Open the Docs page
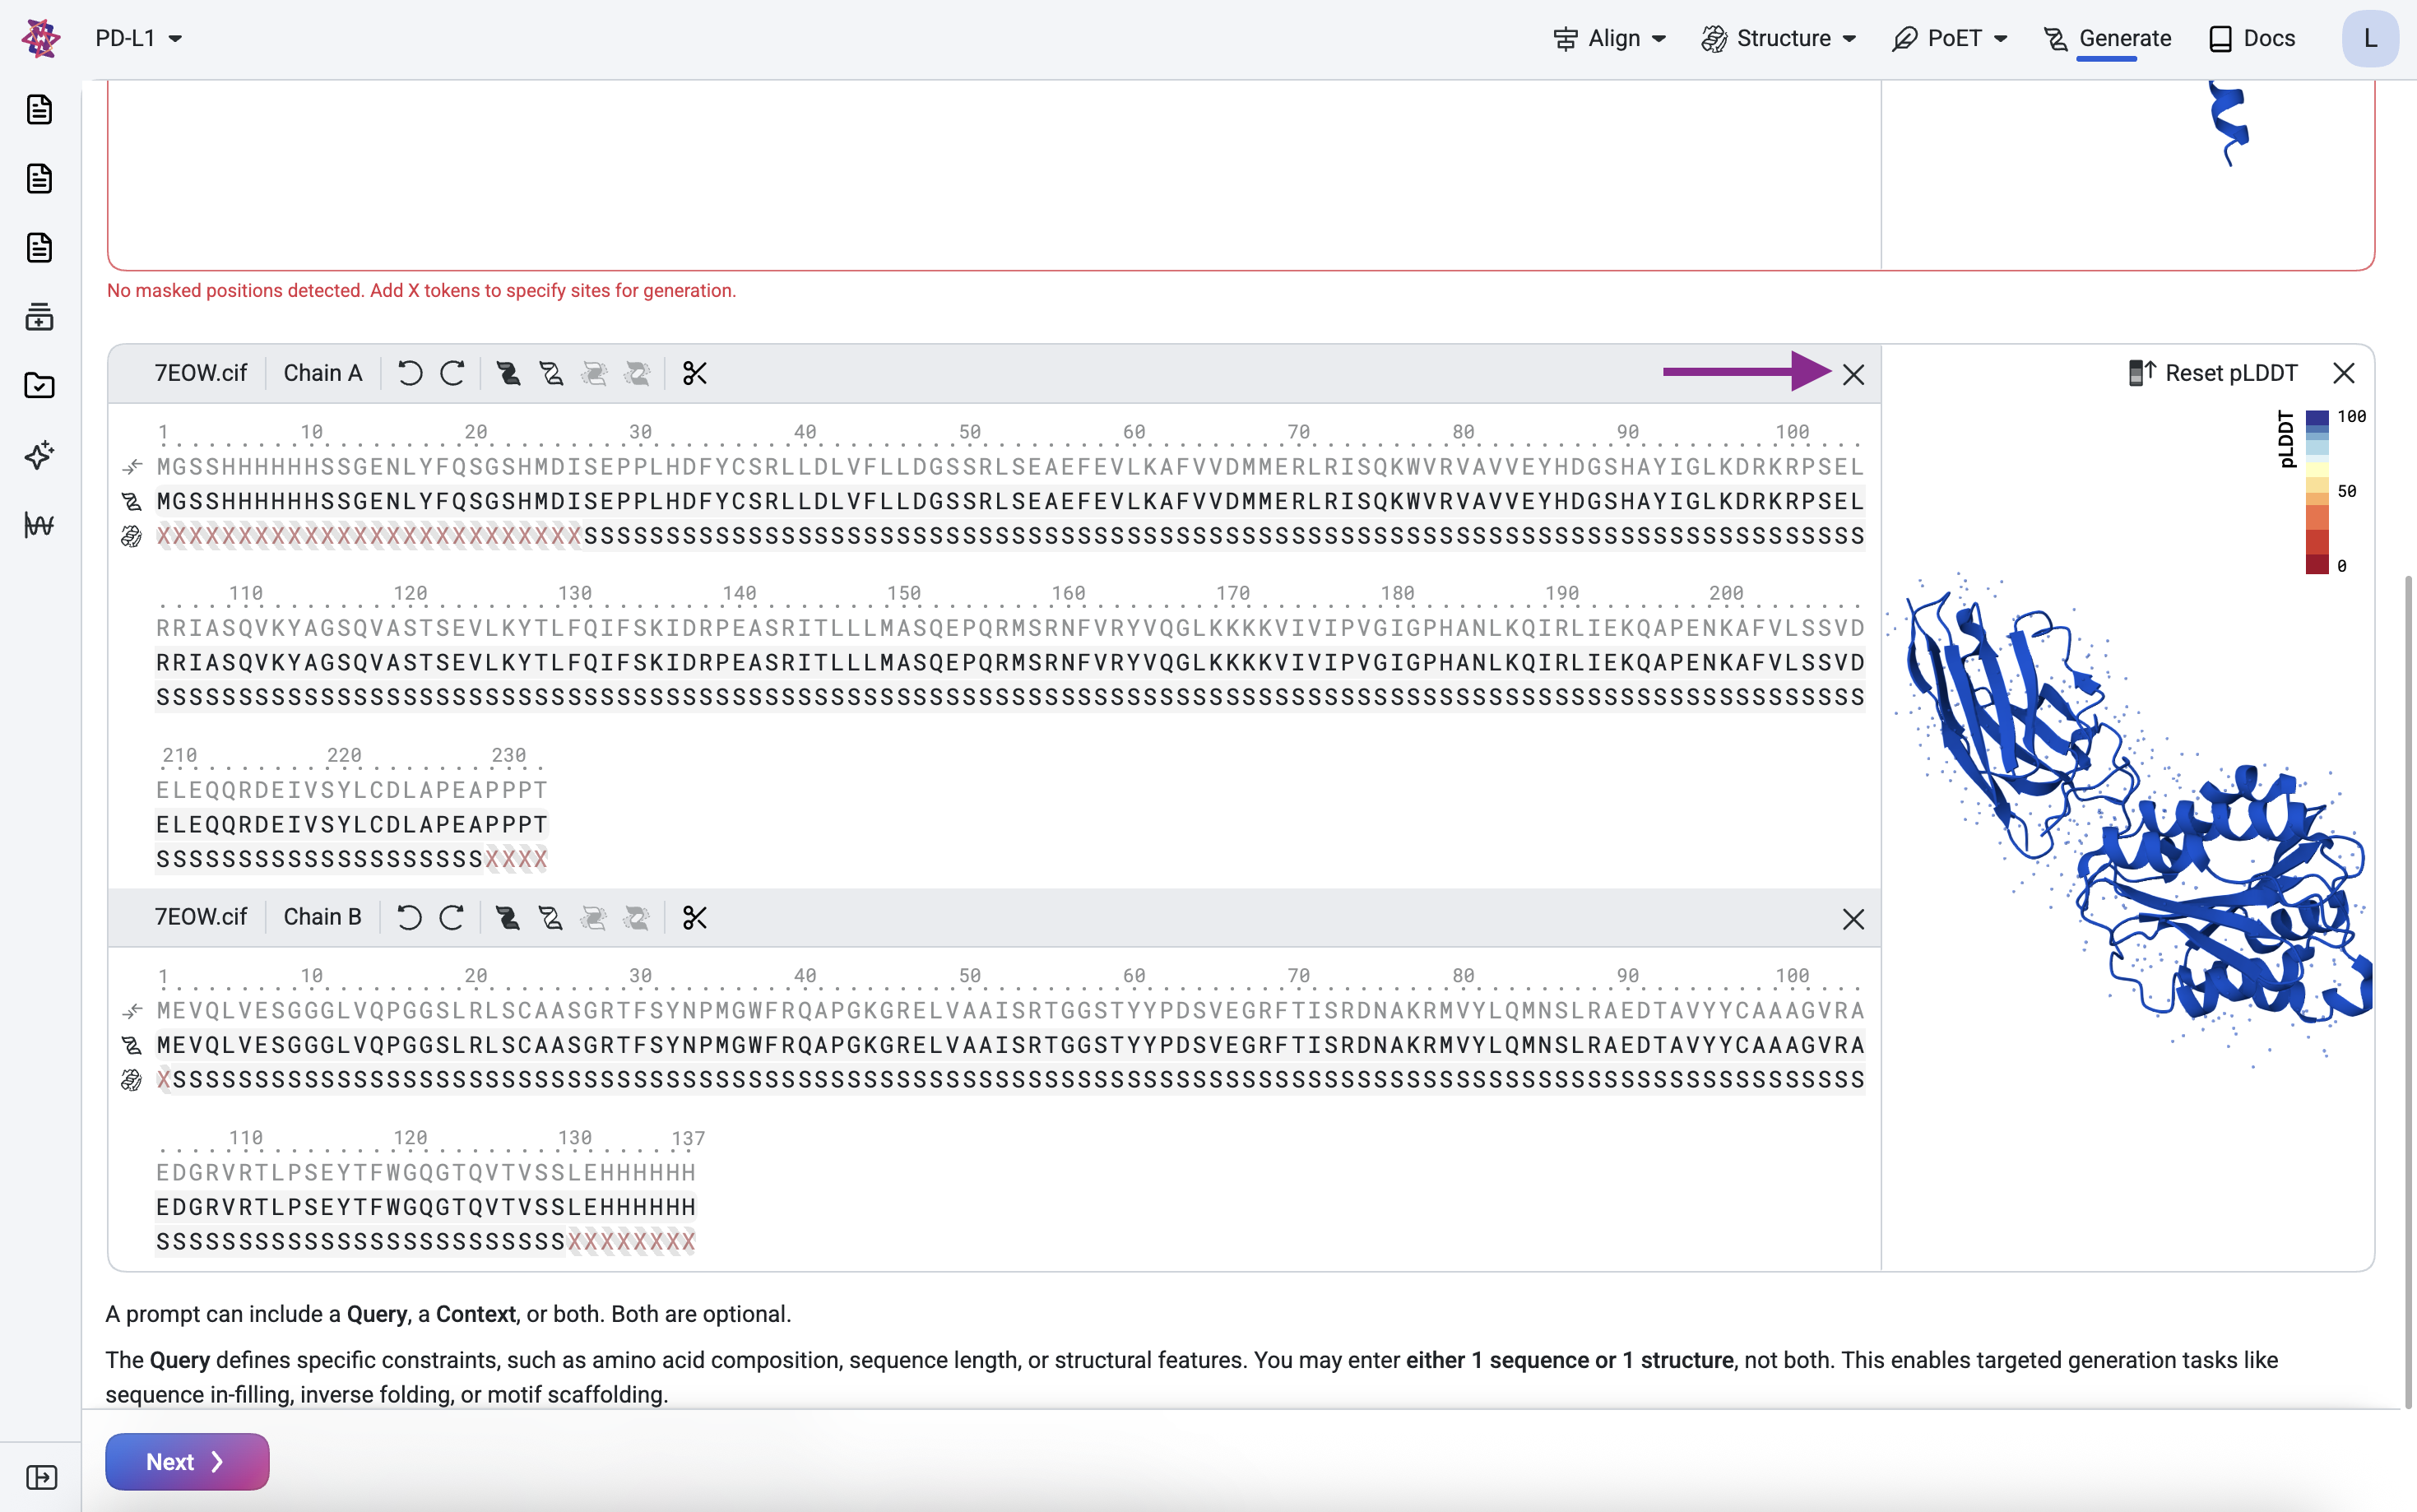 click(x=2252, y=38)
